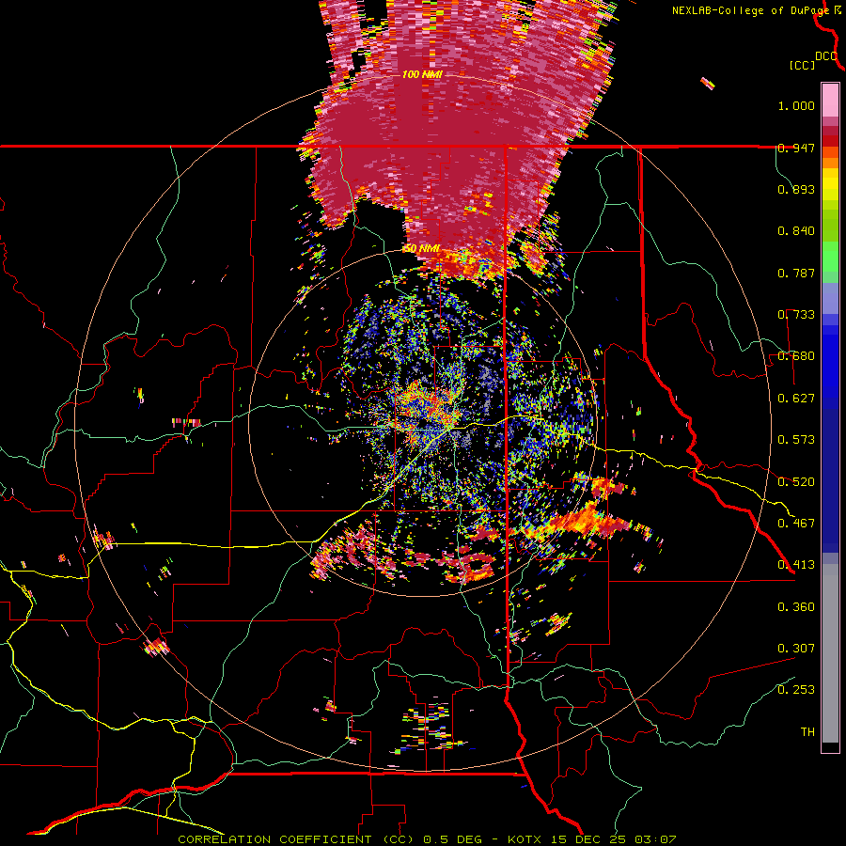
Task: Select the 0.627 scale value
Action: point(796,399)
